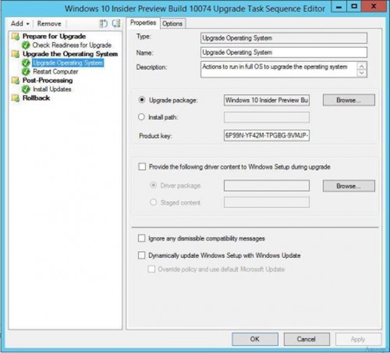Click Browse button for Upgrade package
This screenshot has height=353, width=390.
(x=349, y=100)
